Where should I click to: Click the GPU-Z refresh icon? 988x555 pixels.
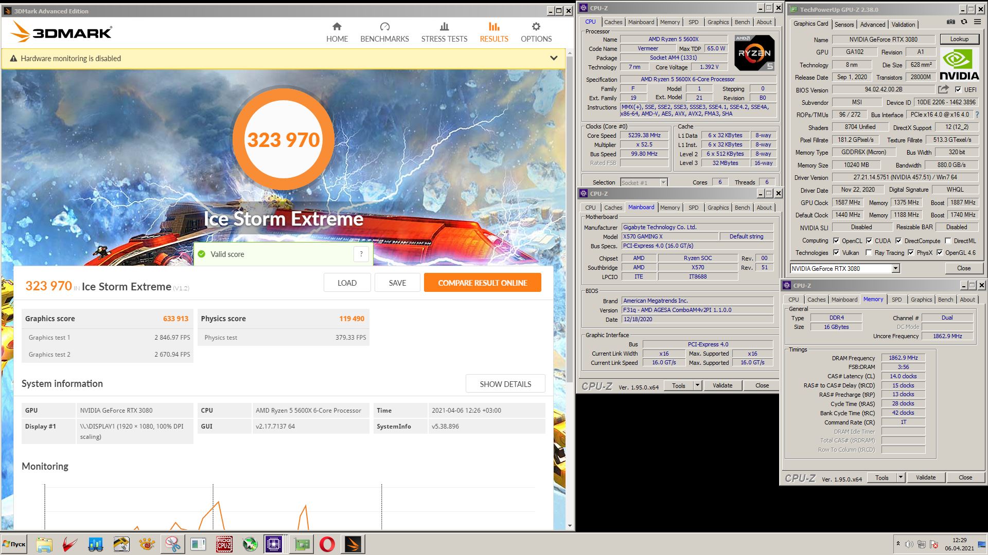(964, 22)
